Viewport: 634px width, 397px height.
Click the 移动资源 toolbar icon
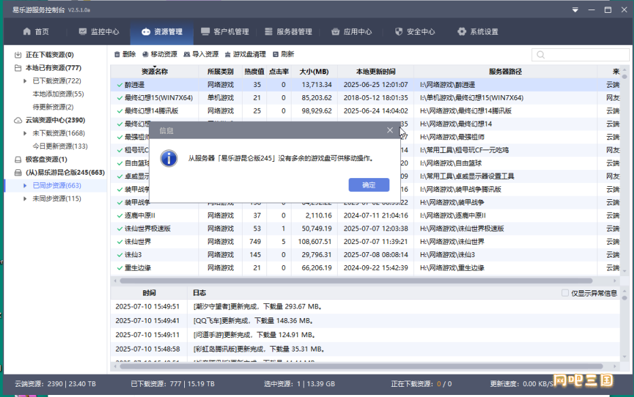(x=145, y=54)
